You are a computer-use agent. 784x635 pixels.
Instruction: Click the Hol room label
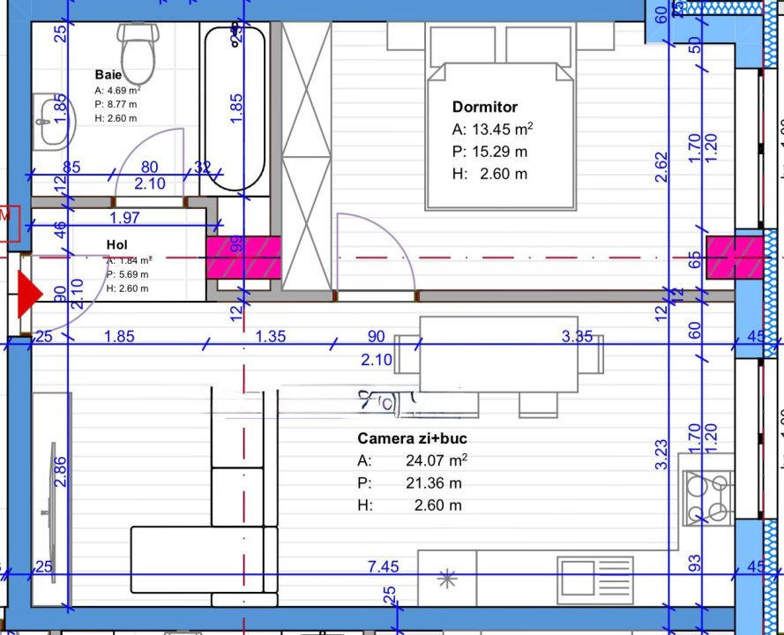(116, 243)
